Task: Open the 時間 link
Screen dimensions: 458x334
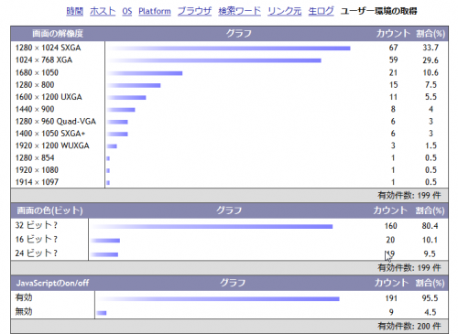Action: click(x=75, y=11)
